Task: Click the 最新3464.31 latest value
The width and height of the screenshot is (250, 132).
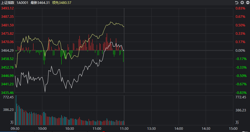Action: pyautogui.click(x=40, y=3)
